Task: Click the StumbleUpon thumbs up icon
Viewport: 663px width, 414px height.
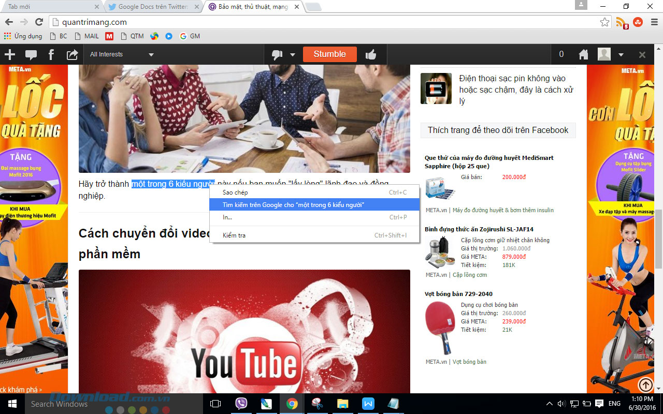Action: coord(370,54)
